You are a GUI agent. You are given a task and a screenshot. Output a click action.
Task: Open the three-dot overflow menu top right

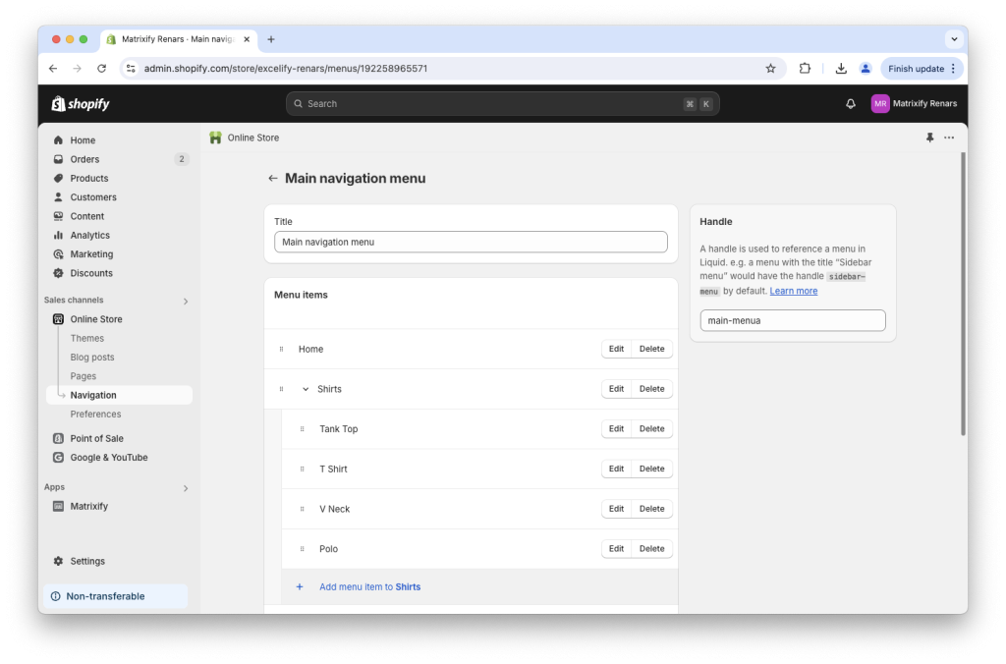click(949, 138)
